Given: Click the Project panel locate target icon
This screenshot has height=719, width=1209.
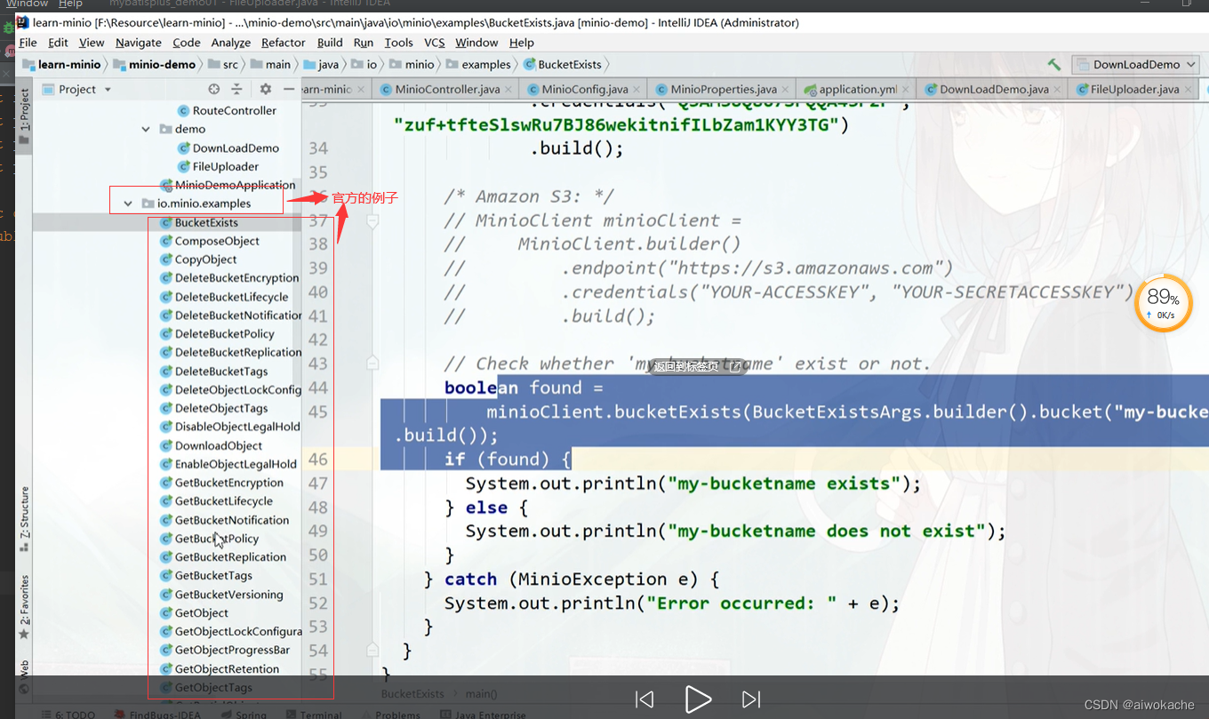Looking at the screenshot, I should [213, 89].
